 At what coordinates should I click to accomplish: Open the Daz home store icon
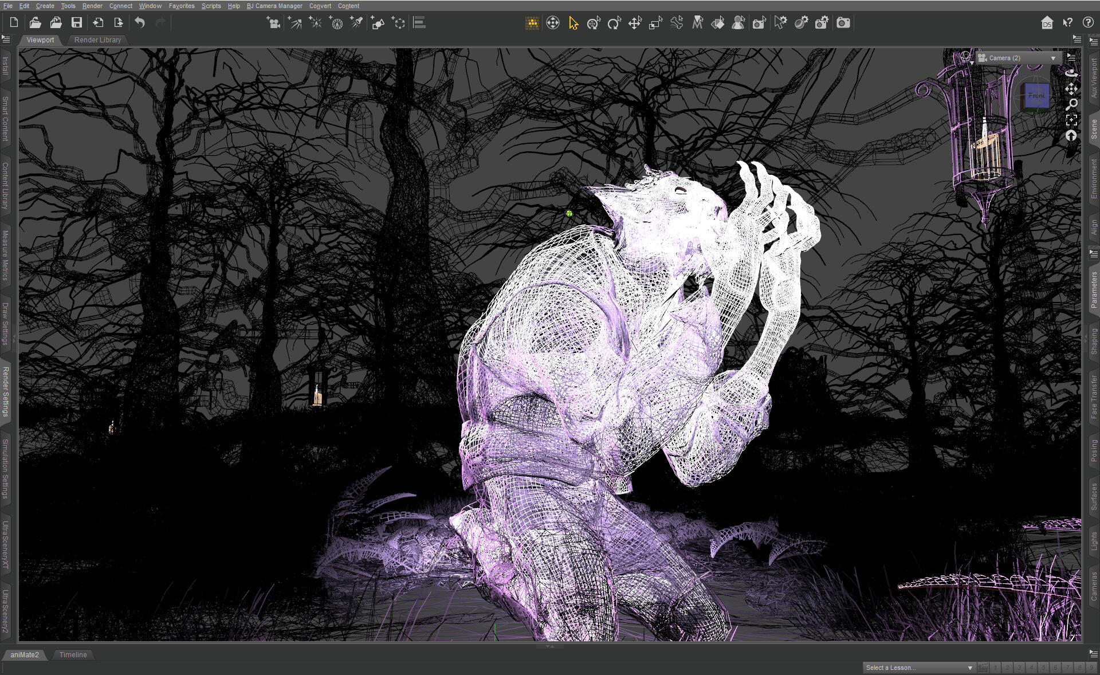(1047, 23)
